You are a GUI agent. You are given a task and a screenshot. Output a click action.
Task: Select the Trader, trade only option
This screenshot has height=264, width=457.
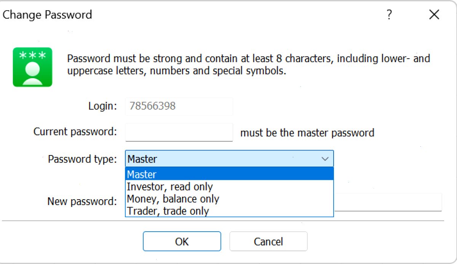point(229,211)
